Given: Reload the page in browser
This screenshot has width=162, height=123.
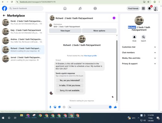Looking at the screenshot, I should pos(12,2).
